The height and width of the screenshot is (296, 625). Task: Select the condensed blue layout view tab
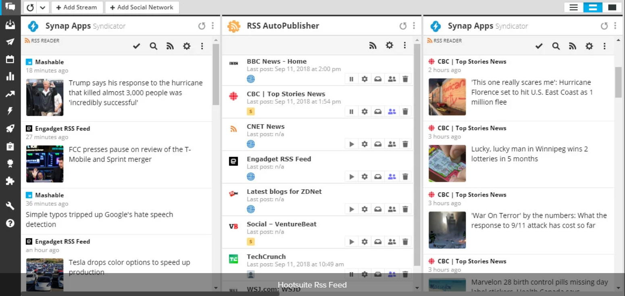coord(592,7)
